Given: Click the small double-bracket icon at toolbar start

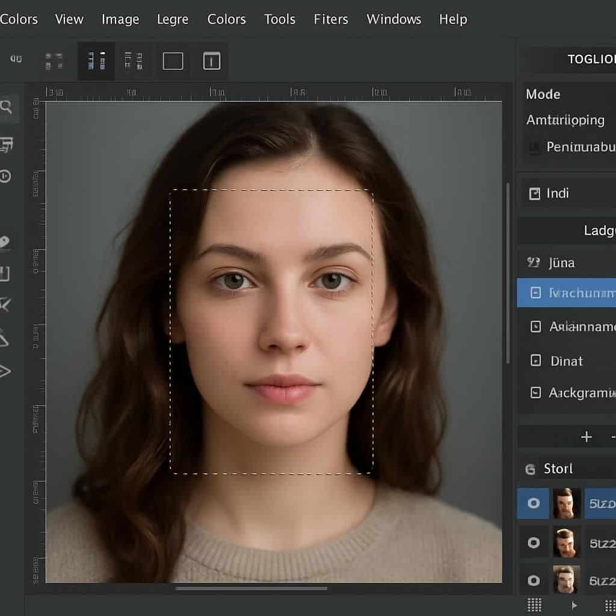Looking at the screenshot, I should coord(16,59).
